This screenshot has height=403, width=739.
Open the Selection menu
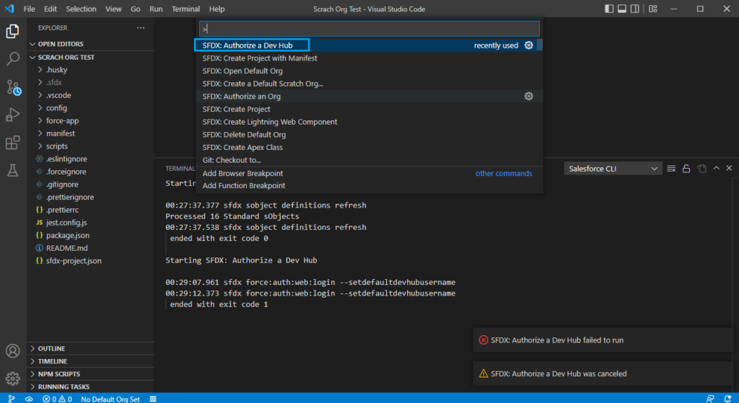(x=81, y=9)
